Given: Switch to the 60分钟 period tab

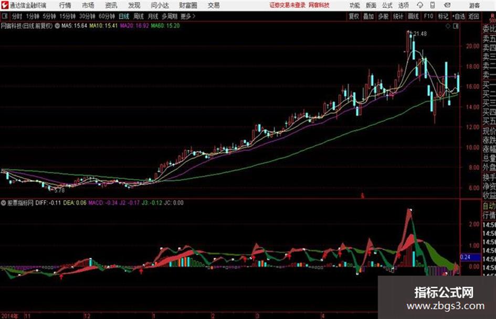Looking at the screenshot, I should [x=107, y=16].
